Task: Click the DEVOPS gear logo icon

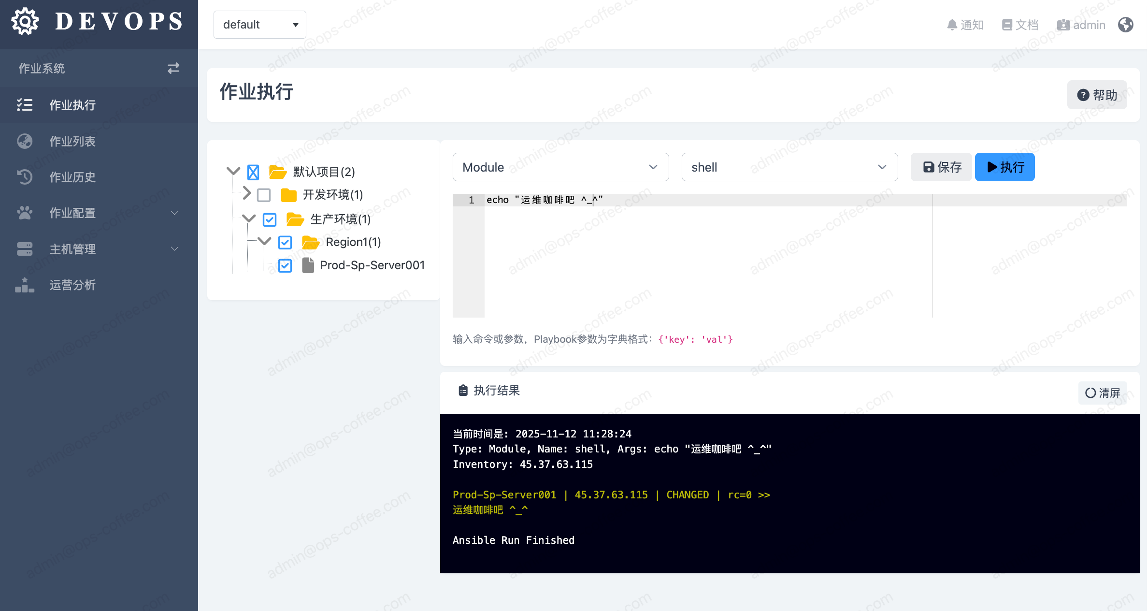Action: pyautogui.click(x=25, y=22)
